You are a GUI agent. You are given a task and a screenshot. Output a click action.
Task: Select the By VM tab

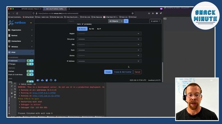(92, 29)
